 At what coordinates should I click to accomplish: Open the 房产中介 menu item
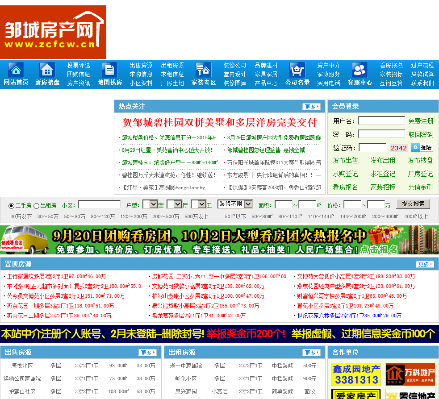point(328,66)
